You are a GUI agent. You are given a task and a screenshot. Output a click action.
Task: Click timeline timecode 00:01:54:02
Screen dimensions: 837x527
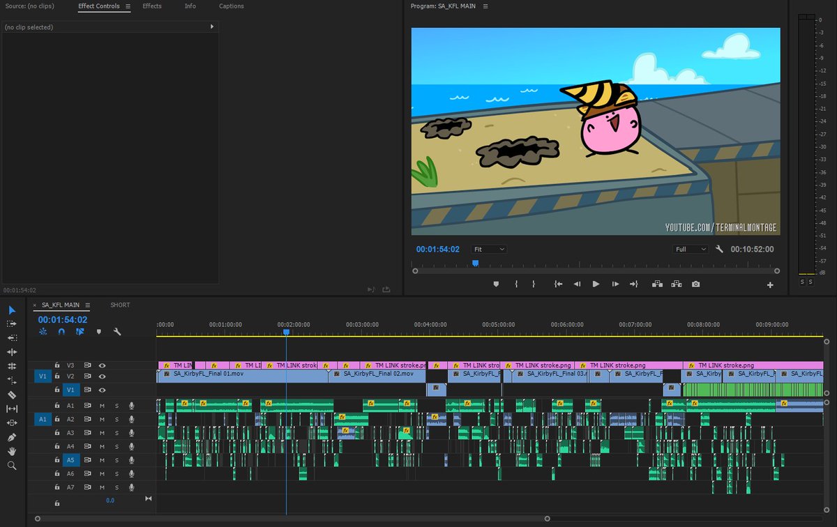pos(63,319)
